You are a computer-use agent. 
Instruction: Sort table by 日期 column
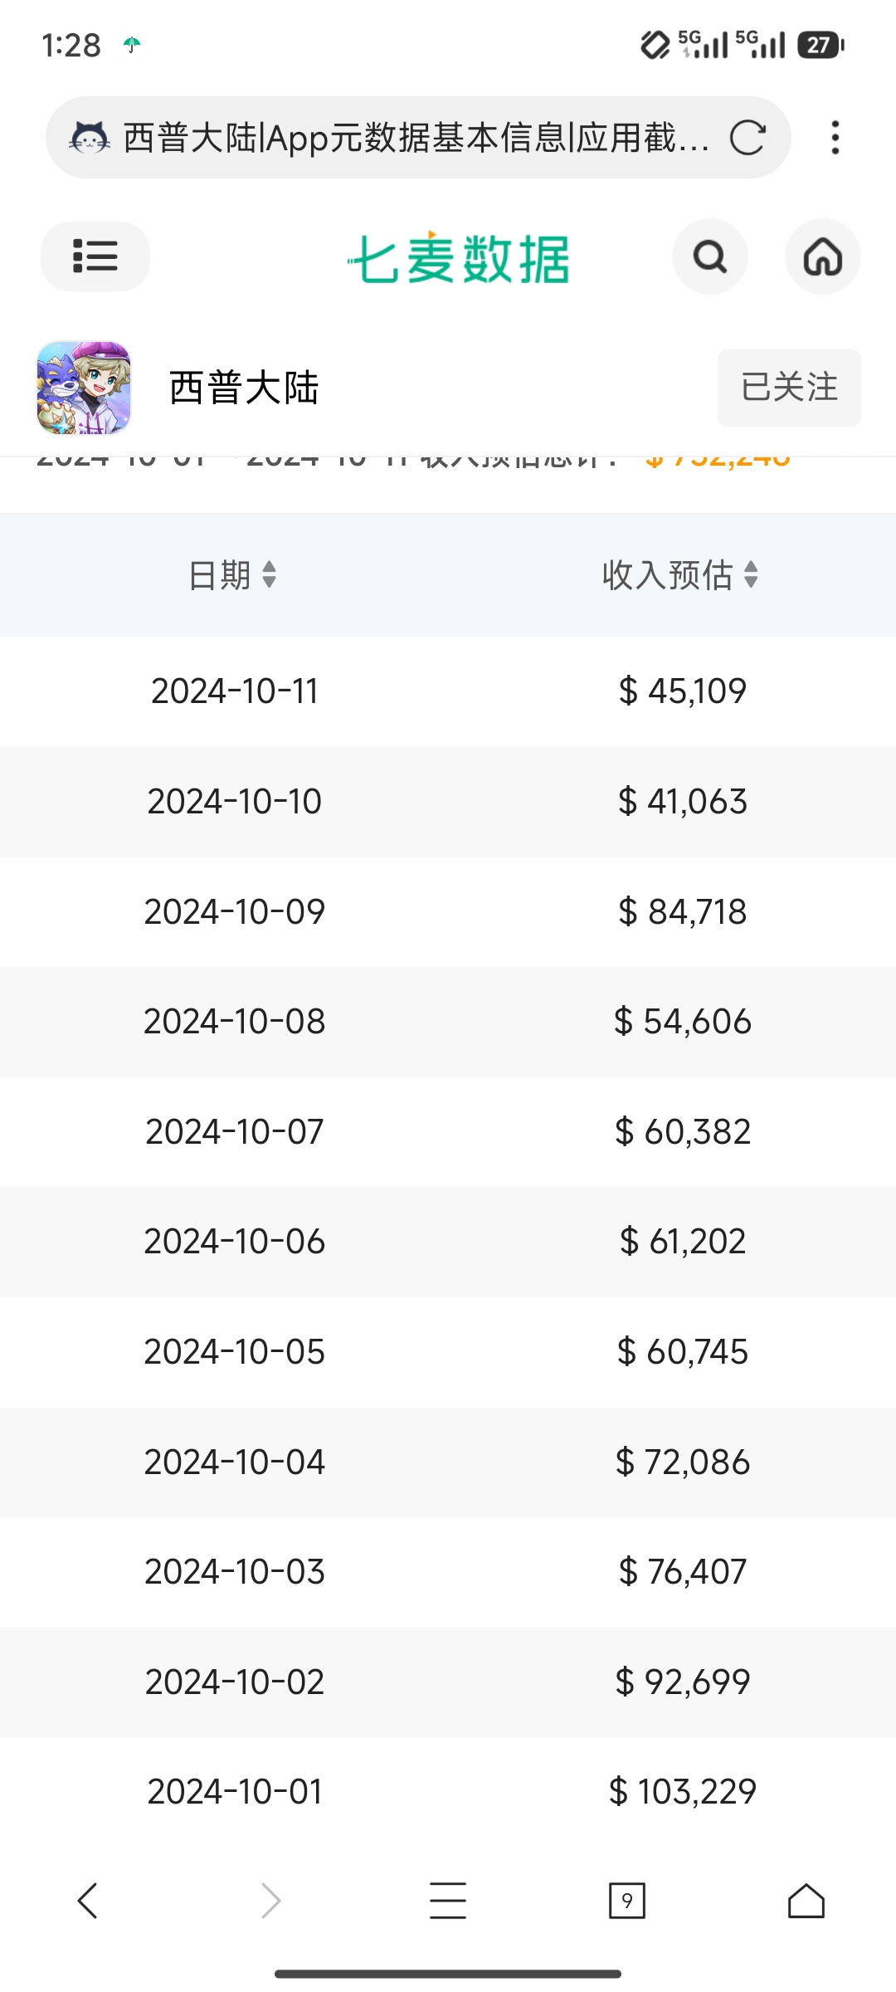click(x=232, y=574)
